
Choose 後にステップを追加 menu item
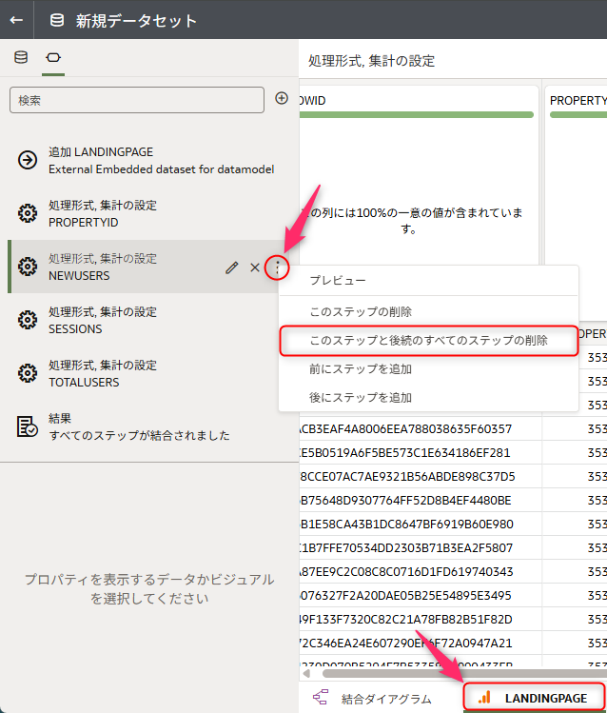(x=428, y=397)
